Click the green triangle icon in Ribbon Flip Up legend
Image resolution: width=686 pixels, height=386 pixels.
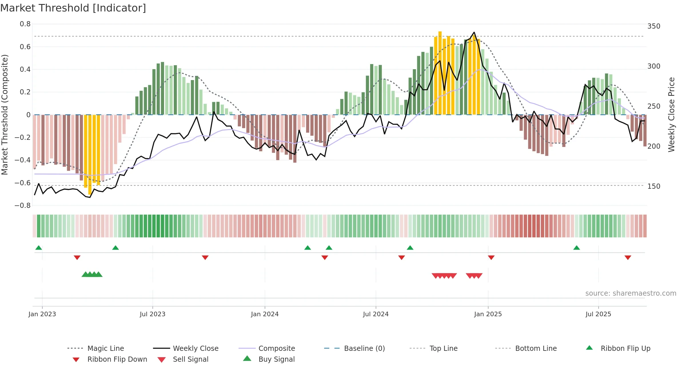589,348
